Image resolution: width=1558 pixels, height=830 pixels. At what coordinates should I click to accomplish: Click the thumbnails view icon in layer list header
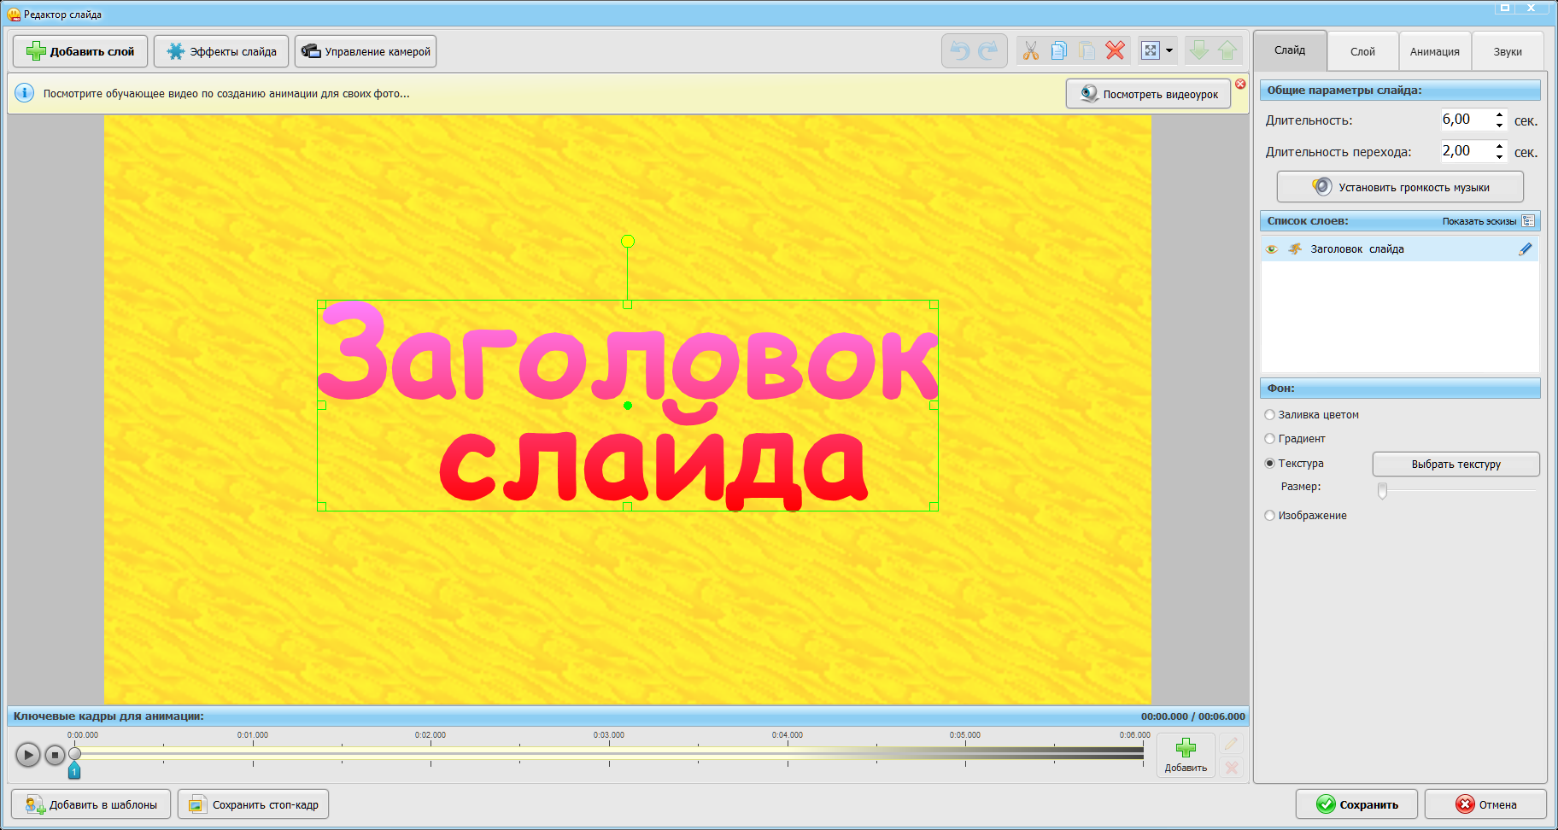point(1528,221)
